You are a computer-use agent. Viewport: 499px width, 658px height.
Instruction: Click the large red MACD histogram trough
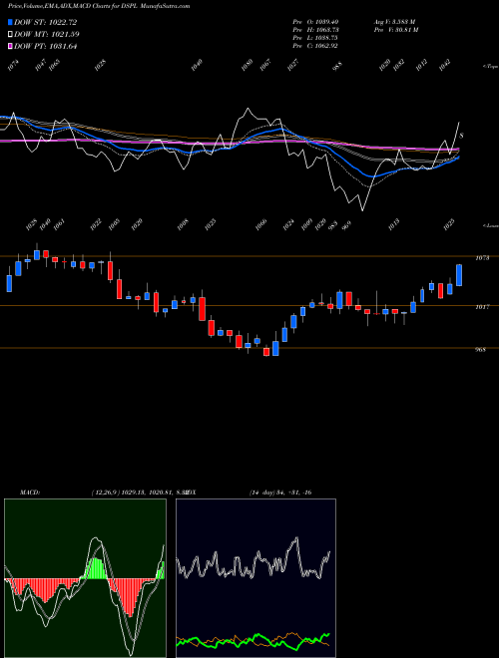130,598
